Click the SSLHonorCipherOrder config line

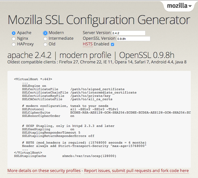tap(48, 116)
